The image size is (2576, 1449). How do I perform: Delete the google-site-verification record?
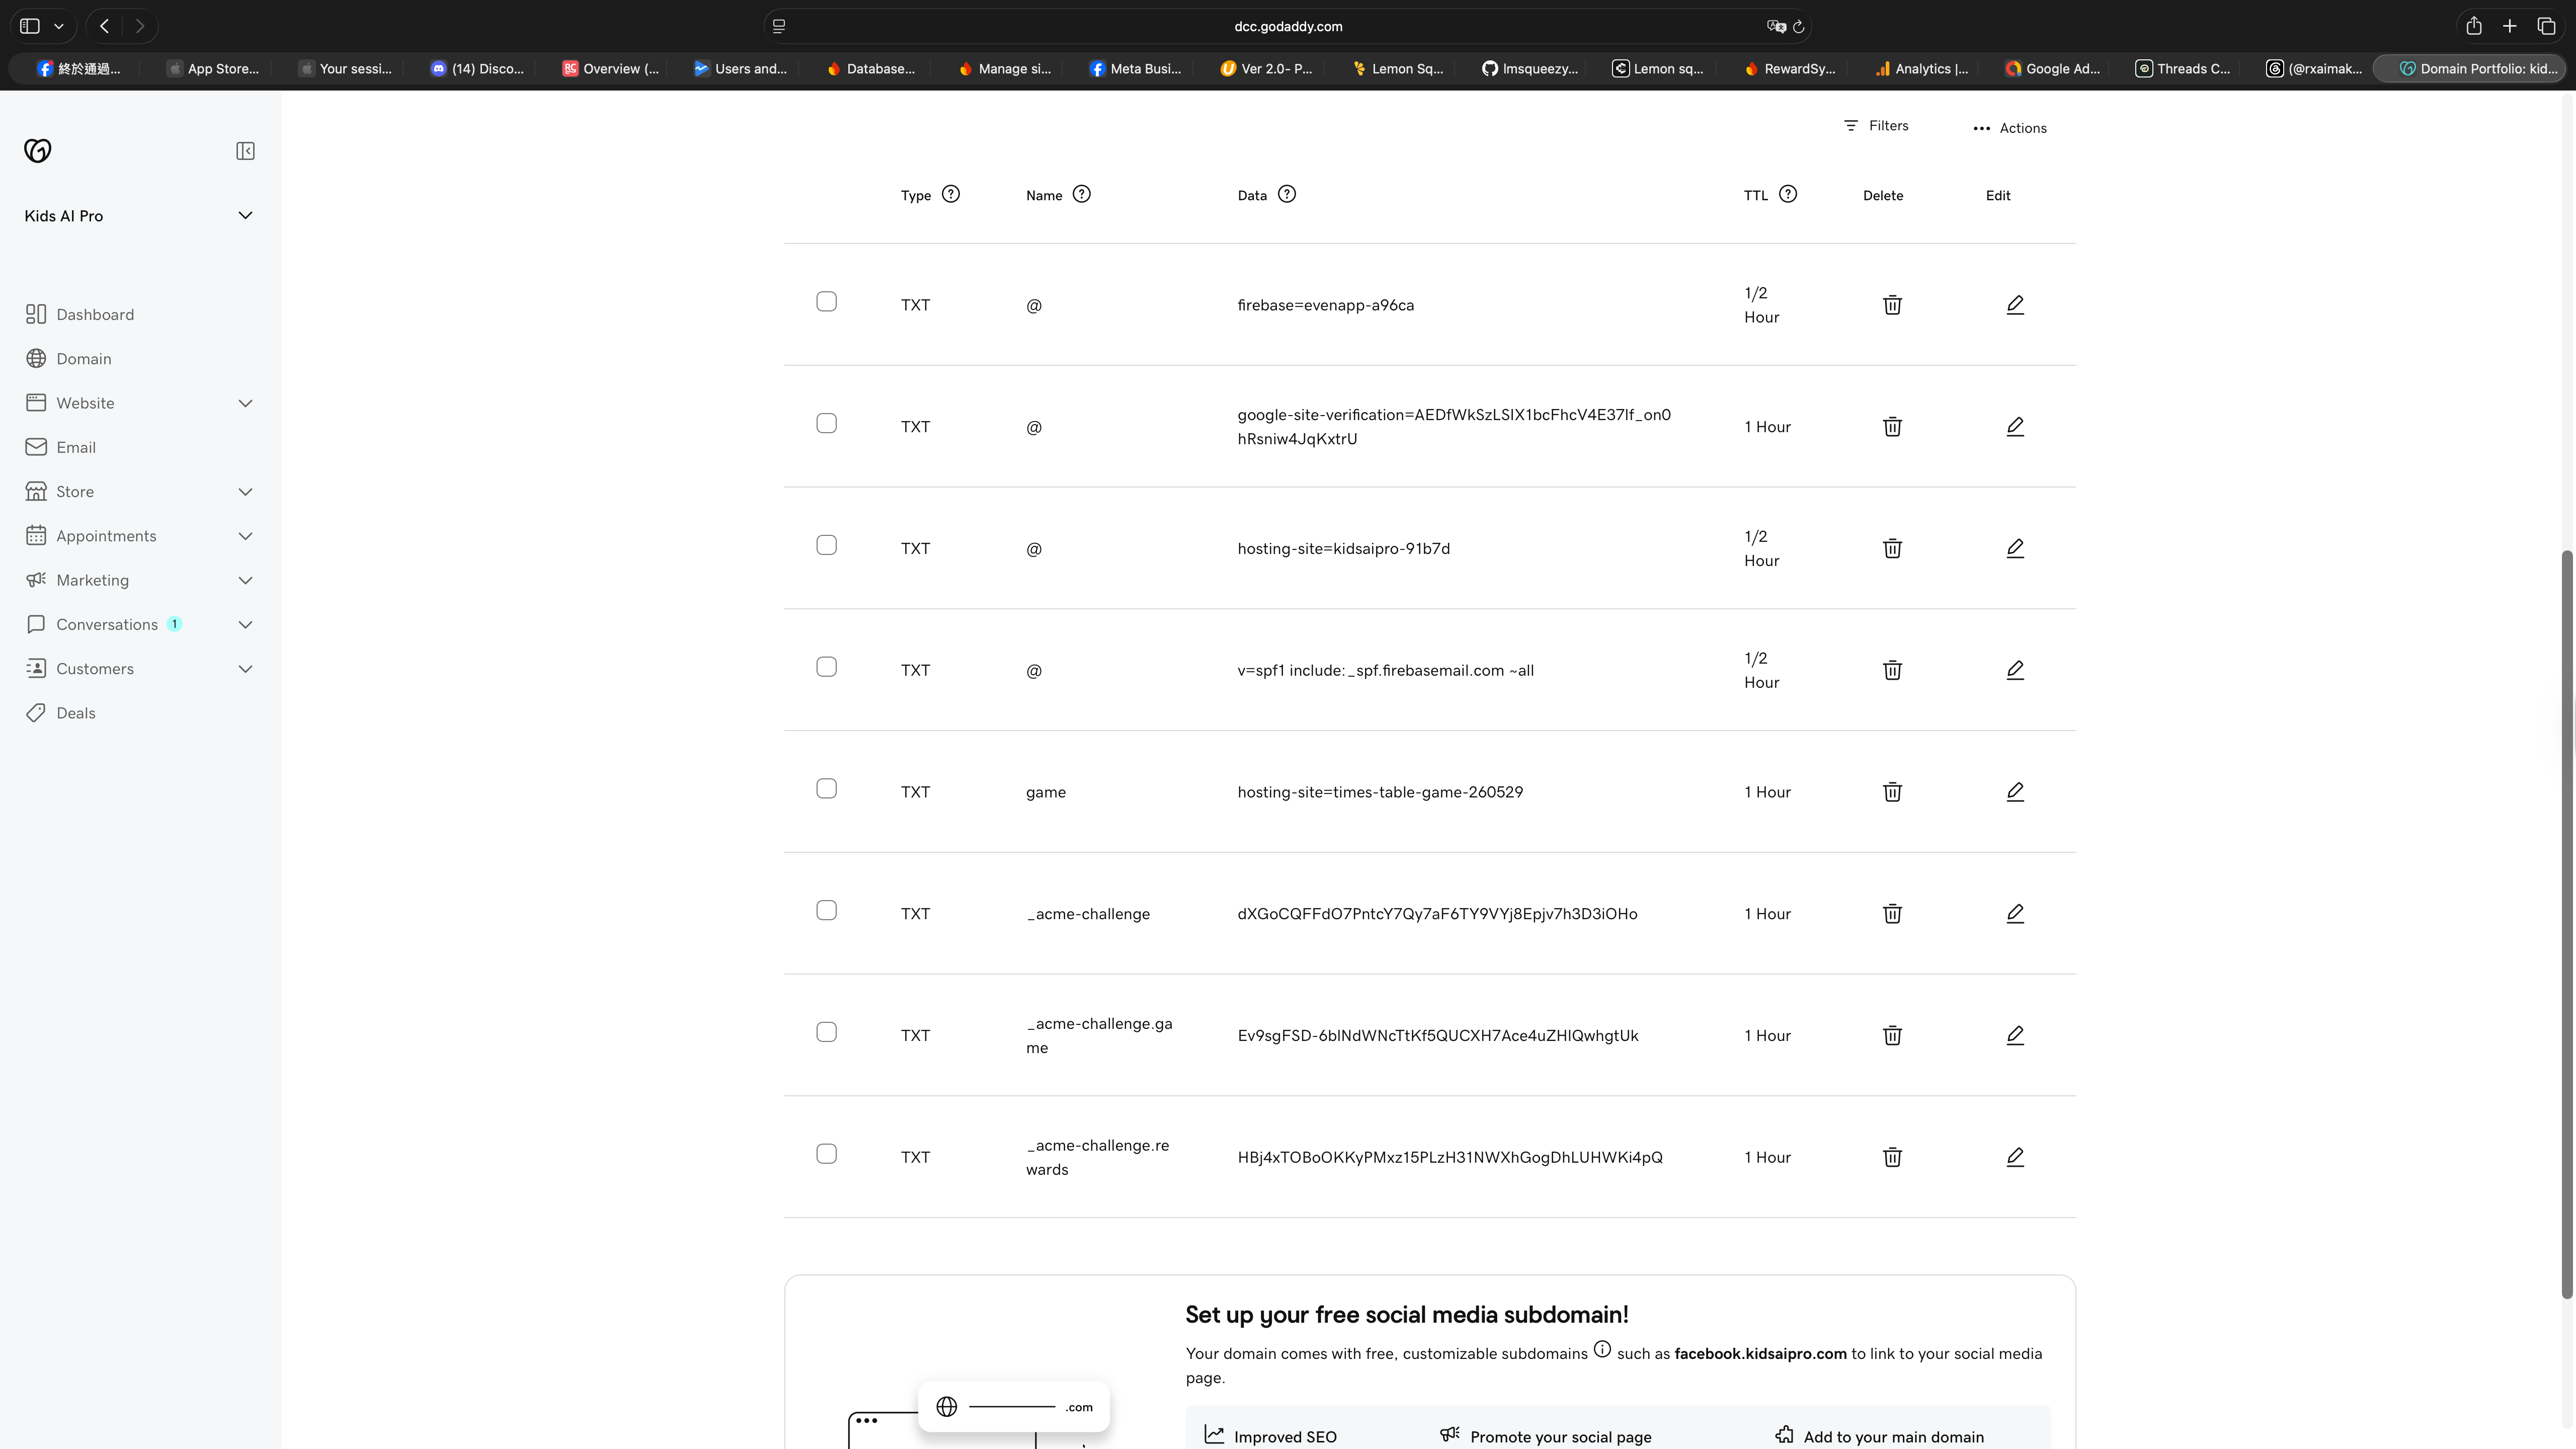pyautogui.click(x=1892, y=427)
